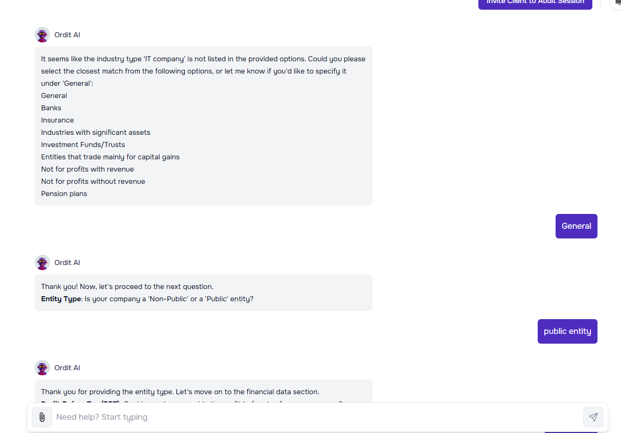Open the circular icon in top-right corner
621x433 pixels.
tap(616, 3)
